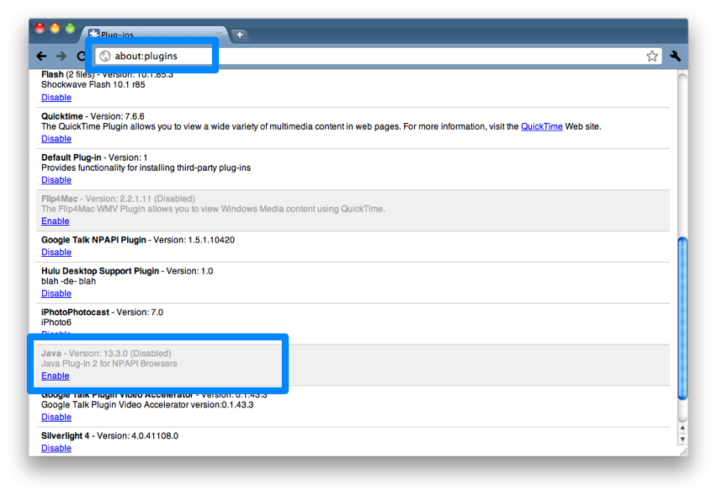Bookmark this page with the star
The image size is (717, 496).
652,56
